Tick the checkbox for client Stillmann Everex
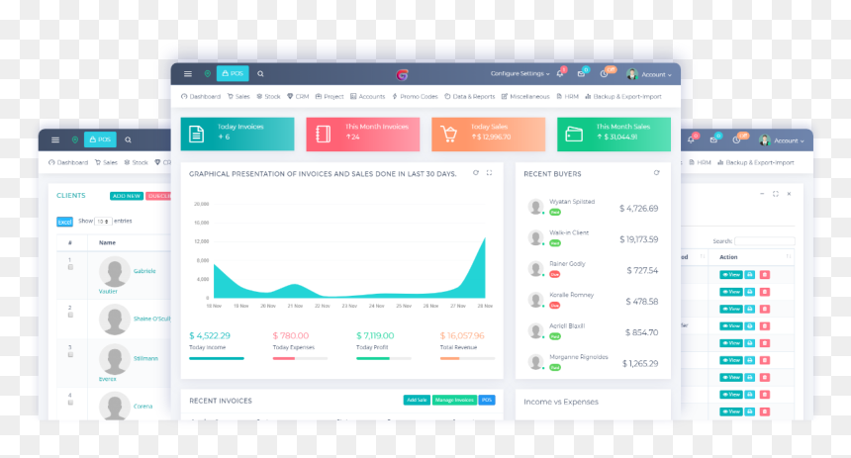 tap(70, 355)
